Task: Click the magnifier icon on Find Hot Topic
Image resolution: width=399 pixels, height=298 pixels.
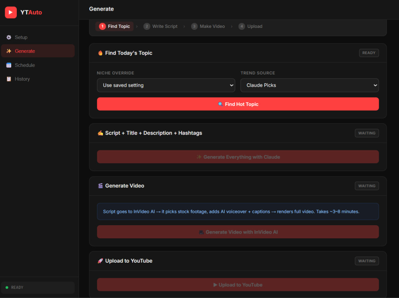Action: [220, 104]
